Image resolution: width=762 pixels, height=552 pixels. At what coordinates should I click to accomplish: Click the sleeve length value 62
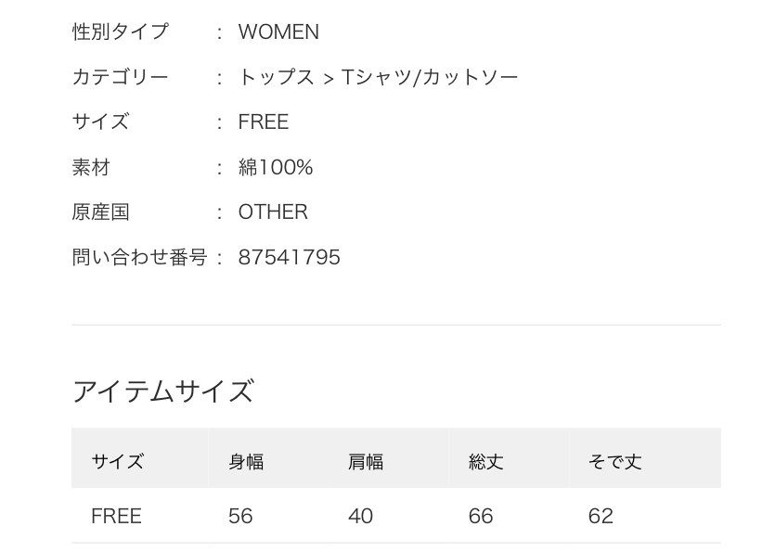tap(601, 516)
